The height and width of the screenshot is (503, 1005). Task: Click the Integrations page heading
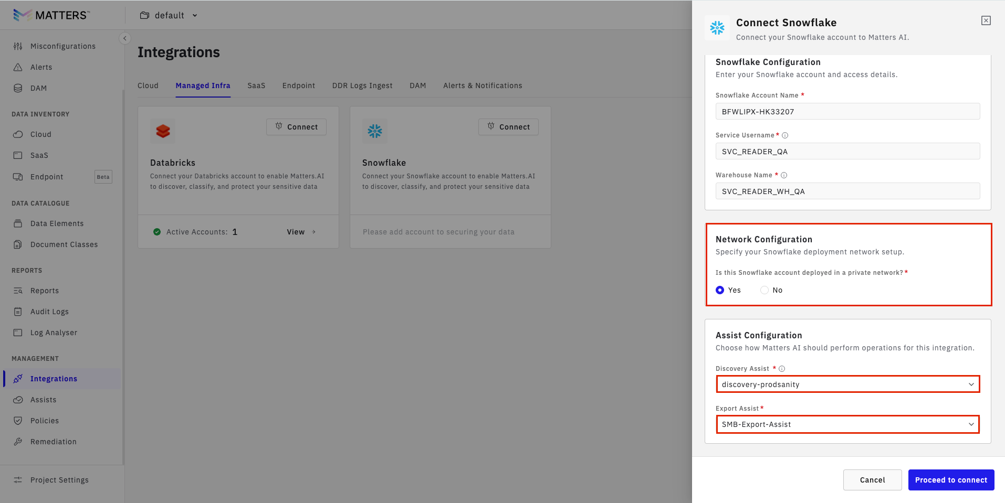pos(179,52)
